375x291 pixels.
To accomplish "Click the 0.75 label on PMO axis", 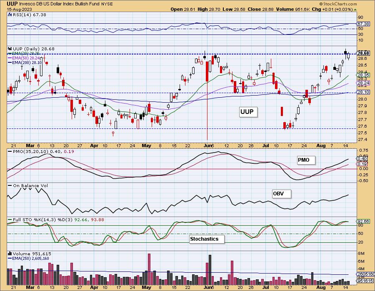I will [x=363, y=150].
